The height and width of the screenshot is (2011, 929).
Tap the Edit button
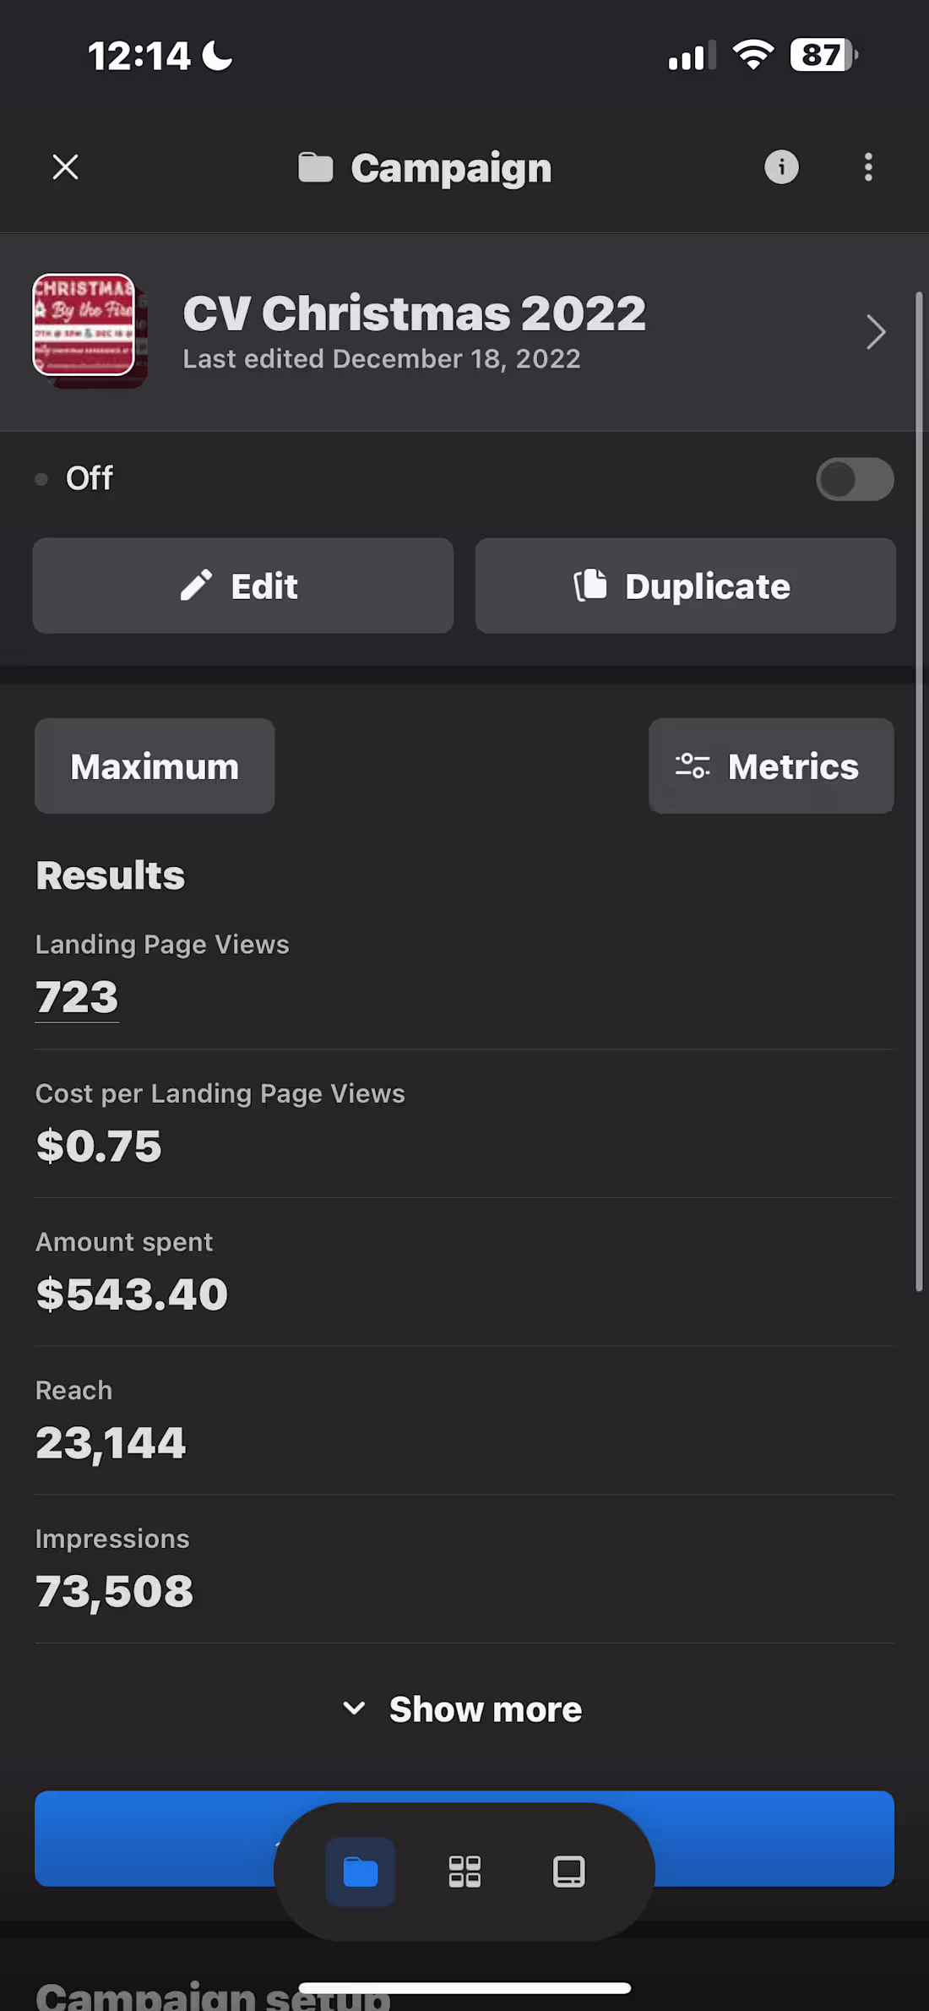[243, 586]
